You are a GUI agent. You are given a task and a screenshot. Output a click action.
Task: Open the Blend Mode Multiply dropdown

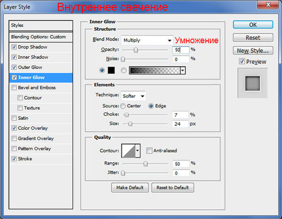(147, 40)
